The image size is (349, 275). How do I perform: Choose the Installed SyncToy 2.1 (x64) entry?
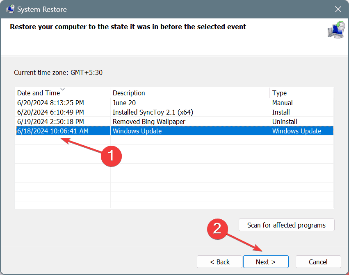coord(153,112)
